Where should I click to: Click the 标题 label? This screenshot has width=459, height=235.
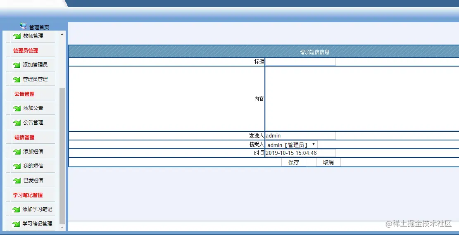click(259, 62)
